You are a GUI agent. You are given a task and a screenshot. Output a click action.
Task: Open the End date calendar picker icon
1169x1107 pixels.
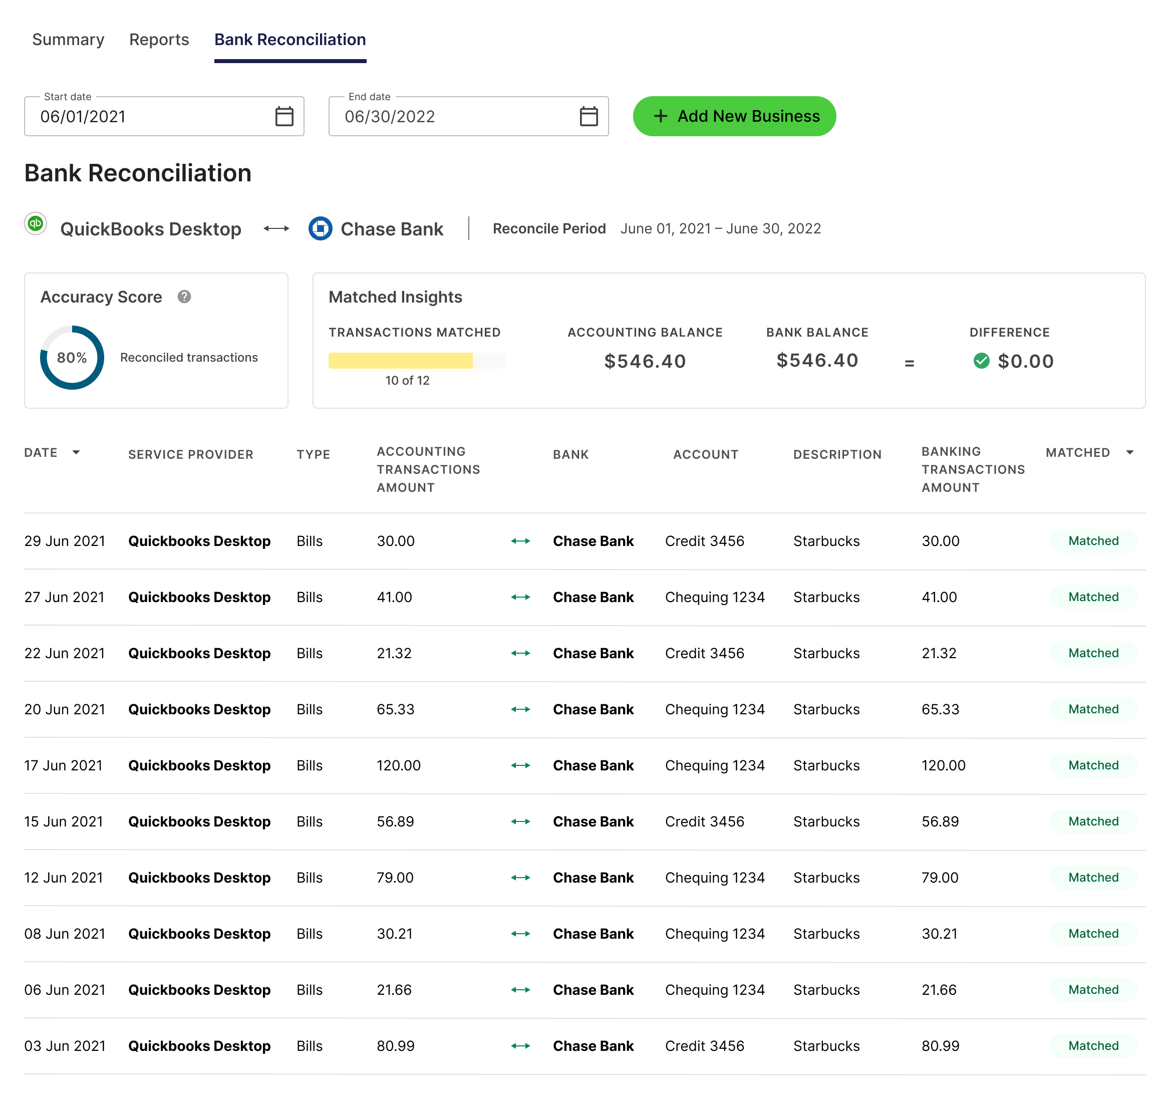589,116
